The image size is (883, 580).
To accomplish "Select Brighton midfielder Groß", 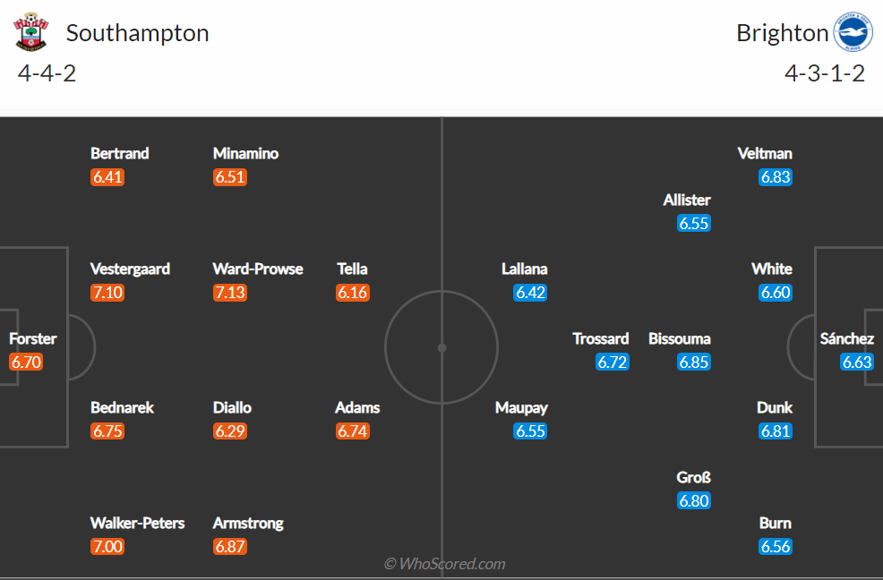I will [693, 477].
